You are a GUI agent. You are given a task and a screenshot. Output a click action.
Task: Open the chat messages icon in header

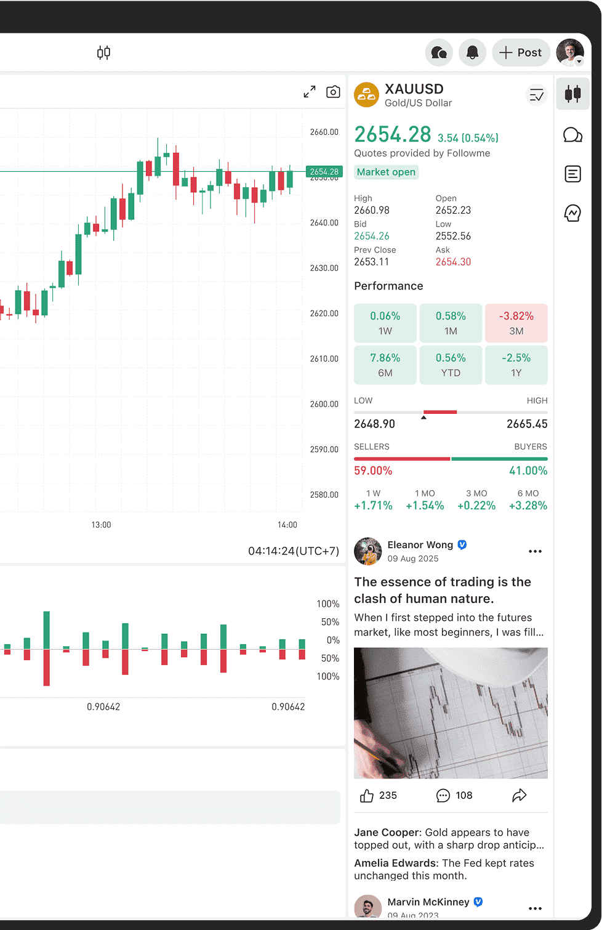(439, 53)
